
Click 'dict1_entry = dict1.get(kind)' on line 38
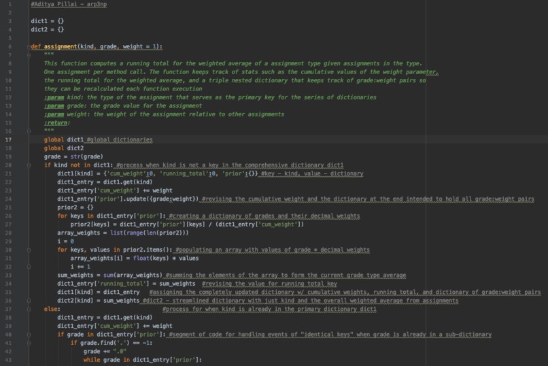(x=105, y=318)
